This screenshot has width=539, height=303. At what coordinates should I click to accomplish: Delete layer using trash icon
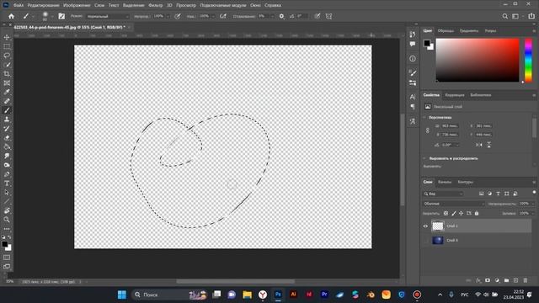click(x=526, y=280)
